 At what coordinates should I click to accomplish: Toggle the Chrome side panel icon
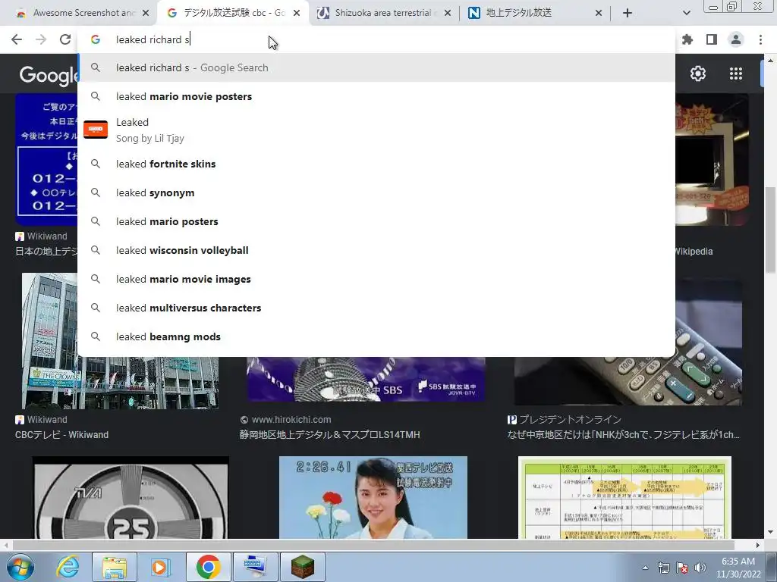coord(712,39)
